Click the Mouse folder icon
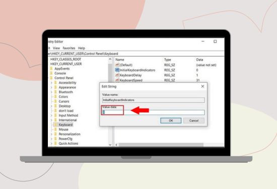This screenshot has width=277, height=189. click(55, 130)
